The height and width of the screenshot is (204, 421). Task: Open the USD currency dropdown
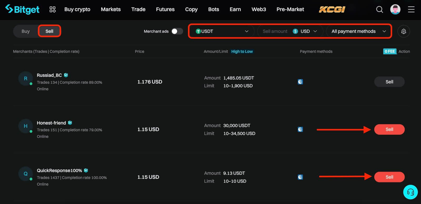[308, 31]
